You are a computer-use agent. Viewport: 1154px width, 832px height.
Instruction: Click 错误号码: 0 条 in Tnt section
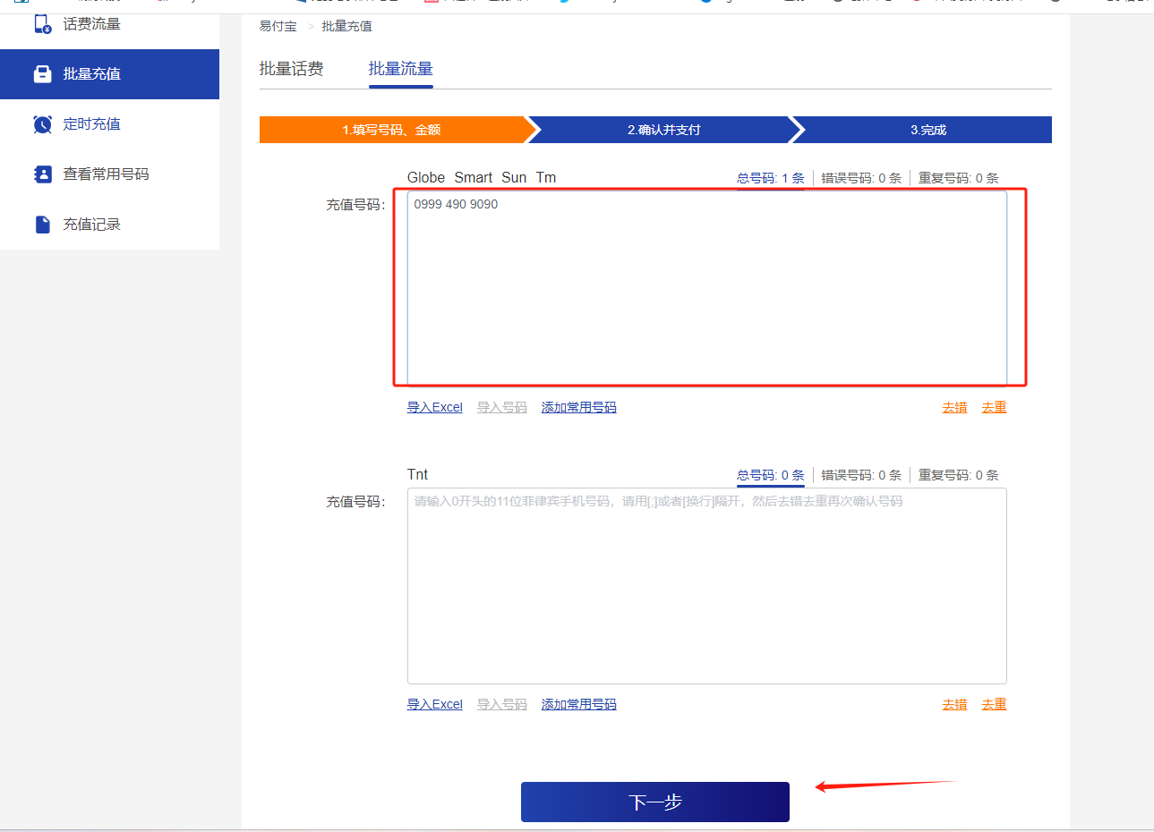[861, 475]
